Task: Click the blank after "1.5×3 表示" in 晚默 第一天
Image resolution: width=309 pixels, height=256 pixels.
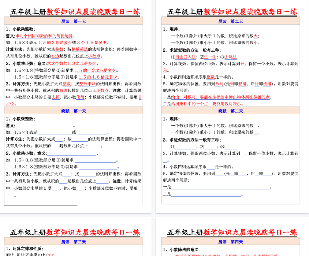Action: (55, 132)
